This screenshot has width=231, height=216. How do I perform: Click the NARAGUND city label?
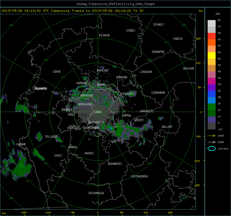[87, 96]
